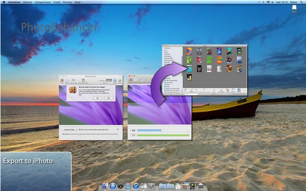Click the Export to iPhoto toolbar icon
This screenshot has width=306, height=191.
83,80
